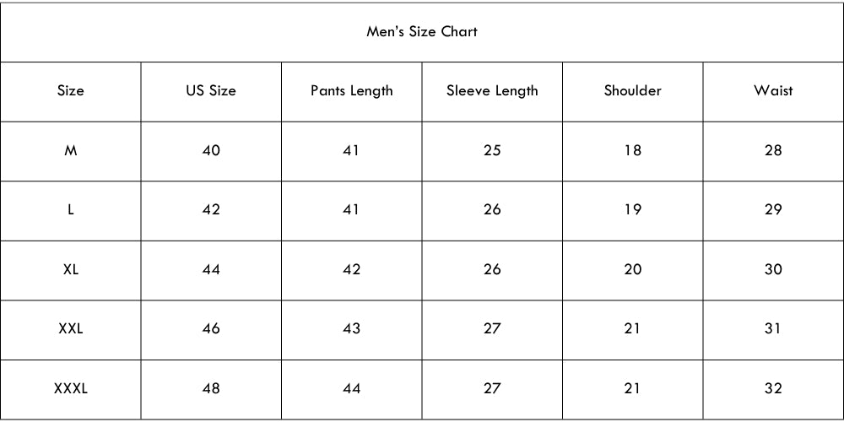Select Shoulder cell for size L
Viewport: 844px width, 422px height.
pos(632,210)
